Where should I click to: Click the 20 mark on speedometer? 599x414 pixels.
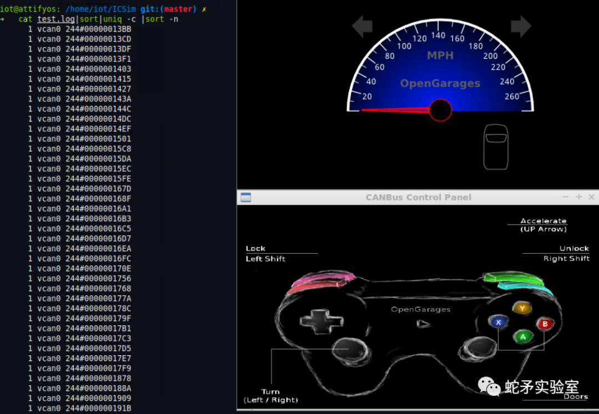[367, 96]
